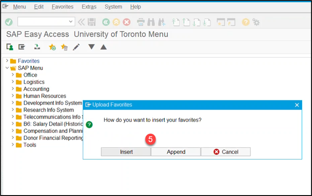Click the Generate Shortcut icon
This screenshot has height=196, width=312.
(x=231, y=22)
